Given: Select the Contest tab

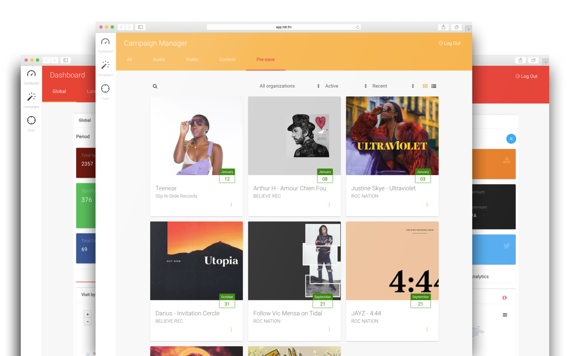Looking at the screenshot, I should pos(227,60).
